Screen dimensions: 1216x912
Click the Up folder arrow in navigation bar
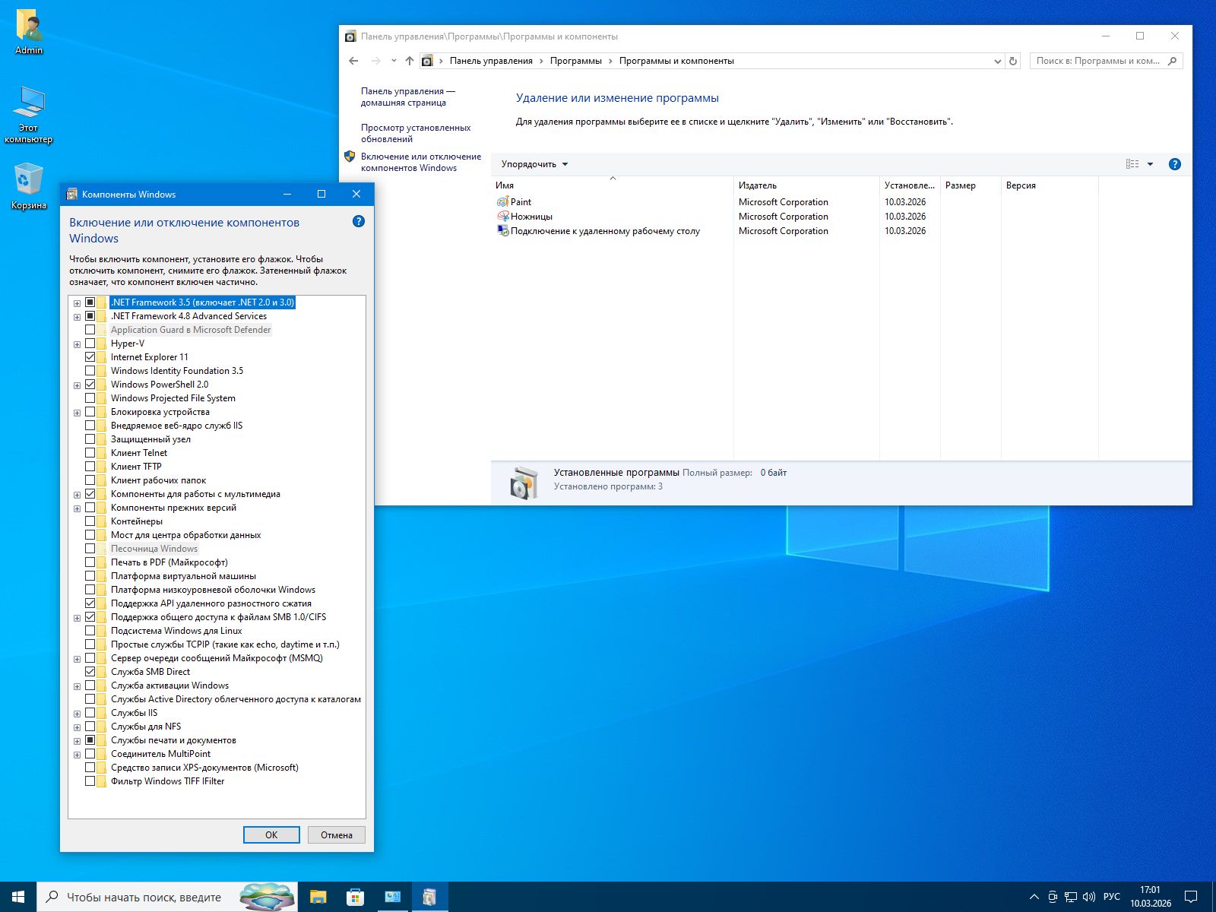coord(410,61)
